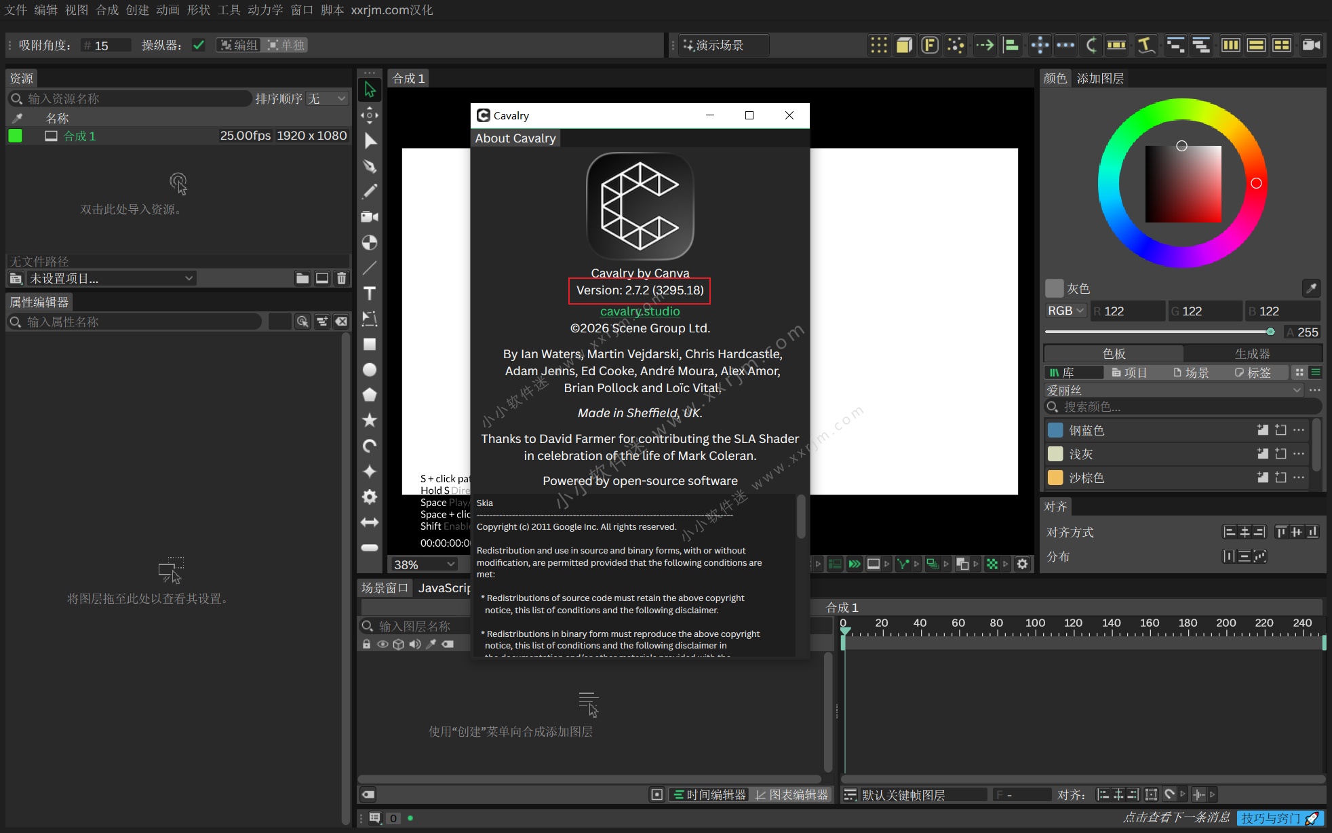
Task: Open the 排序顺序 dropdown
Action: click(x=327, y=99)
